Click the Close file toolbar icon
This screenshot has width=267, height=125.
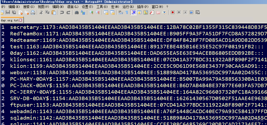pos(20,12)
